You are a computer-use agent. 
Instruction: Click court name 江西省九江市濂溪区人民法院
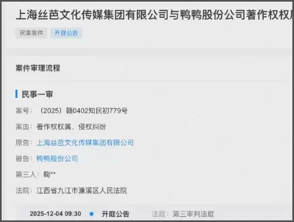(82, 190)
